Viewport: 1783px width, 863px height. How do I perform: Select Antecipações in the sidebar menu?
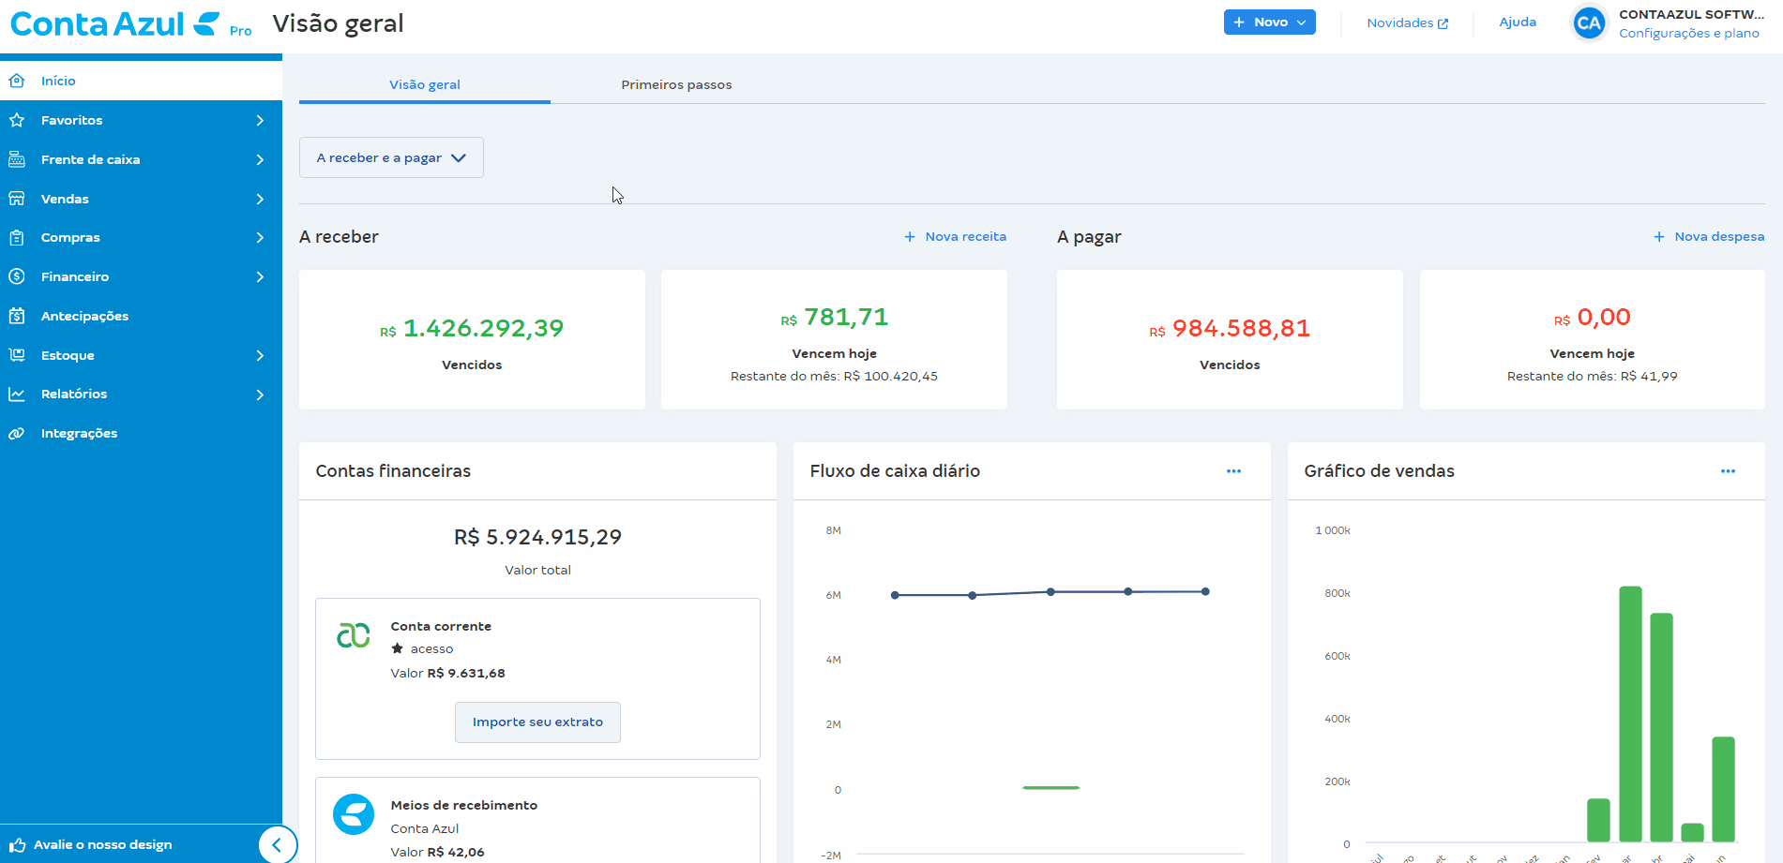click(x=141, y=316)
